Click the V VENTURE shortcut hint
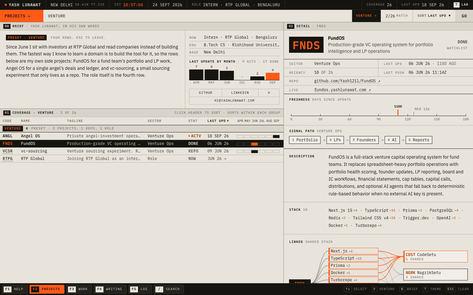 [x=383, y=289]
